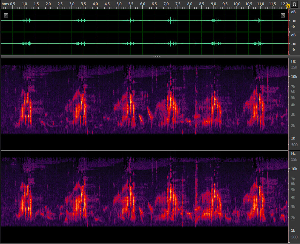Click the 6,5 mark on the time ruler
Screen dimensions: 300x244
pyautogui.click(x=154, y=4)
